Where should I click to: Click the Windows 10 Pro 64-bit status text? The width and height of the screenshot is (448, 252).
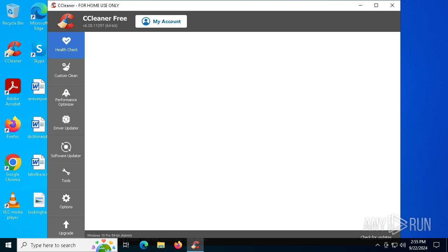click(110, 236)
